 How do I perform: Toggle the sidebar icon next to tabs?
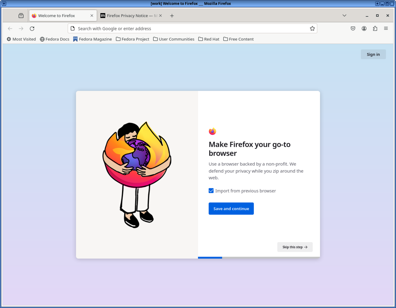(x=21, y=15)
